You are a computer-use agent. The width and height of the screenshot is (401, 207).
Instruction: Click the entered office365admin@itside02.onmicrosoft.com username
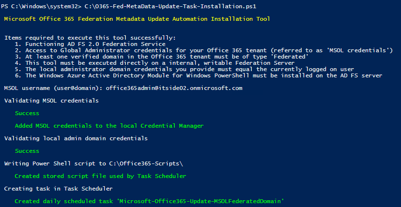click(x=174, y=88)
